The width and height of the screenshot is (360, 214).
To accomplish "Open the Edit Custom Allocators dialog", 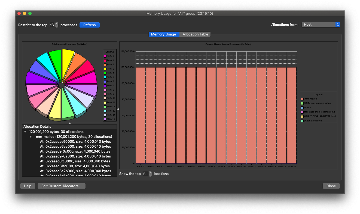I will (62, 186).
